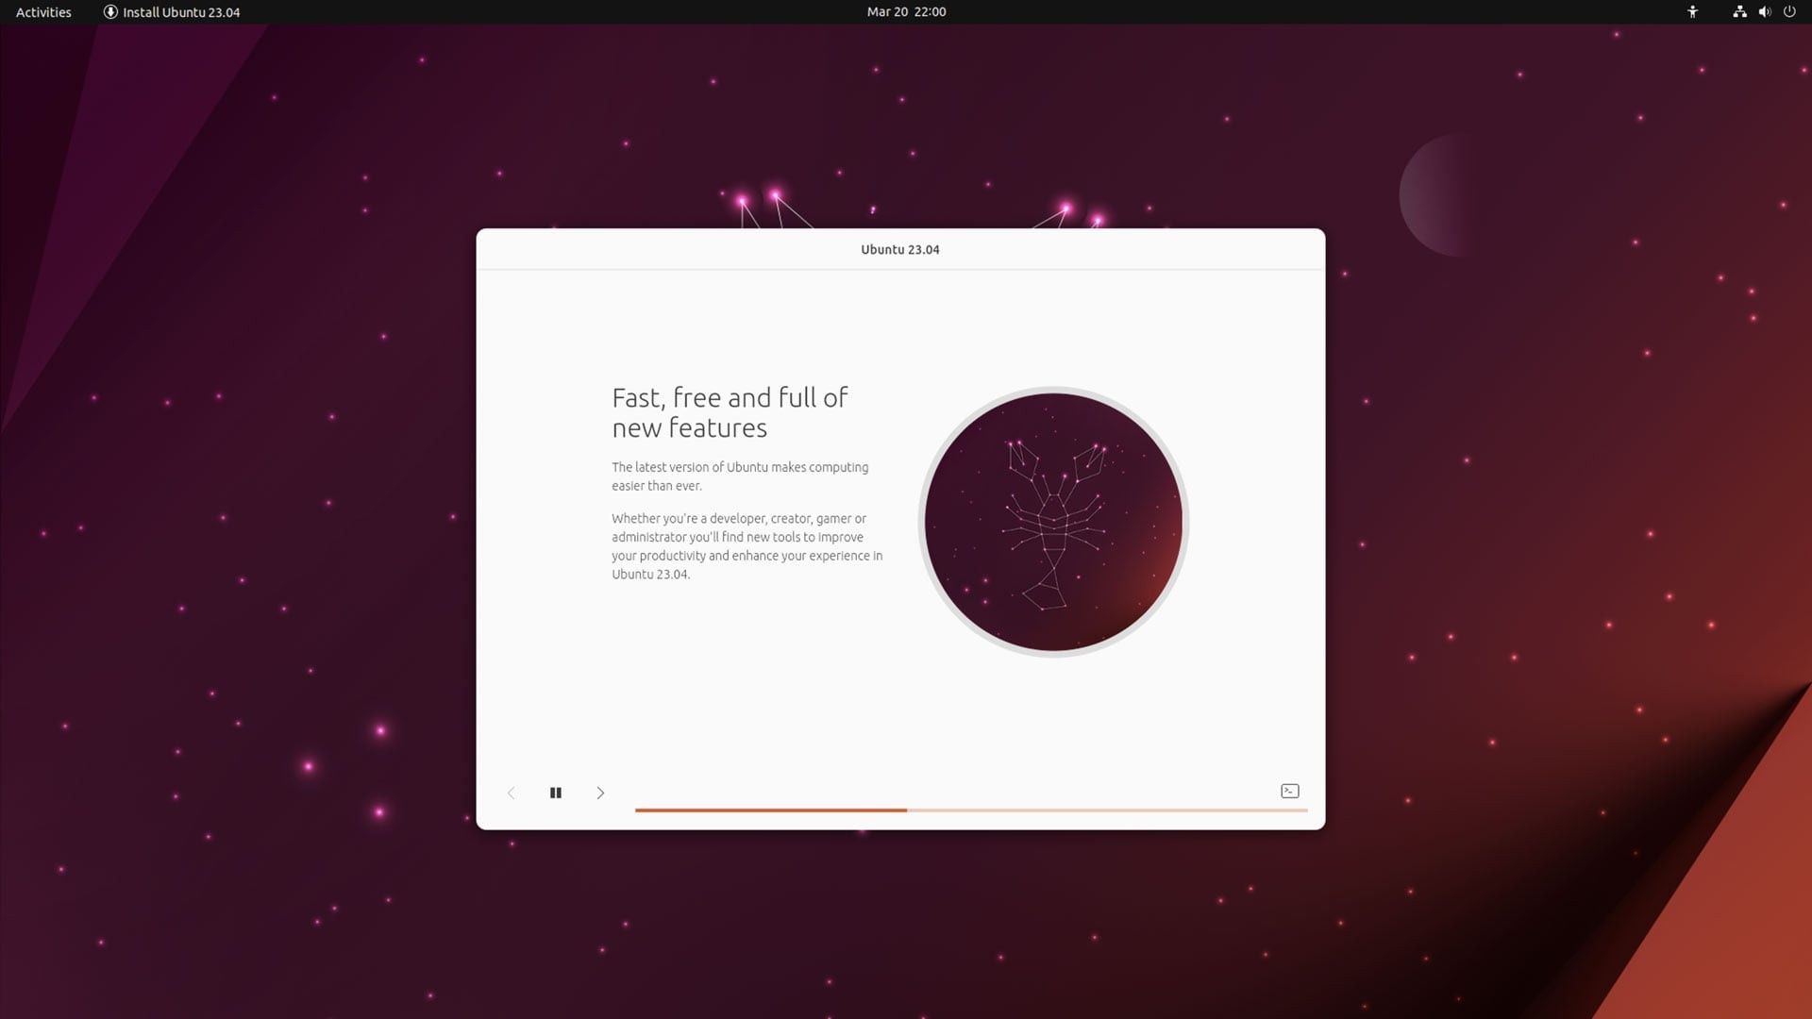Click the volume icon in the system tray
Viewport: 1812px width, 1019px height.
tap(1764, 12)
